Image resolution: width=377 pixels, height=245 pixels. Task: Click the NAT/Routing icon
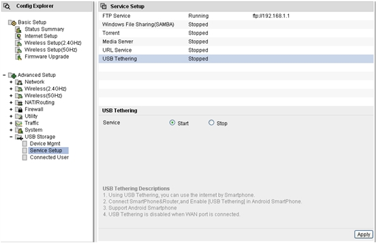pyautogui.click(x=19, y=103)
